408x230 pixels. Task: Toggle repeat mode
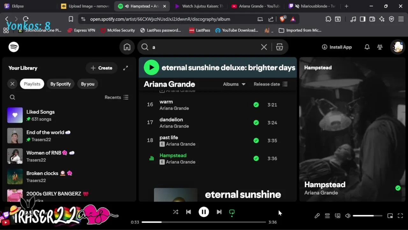pos(232,212)
